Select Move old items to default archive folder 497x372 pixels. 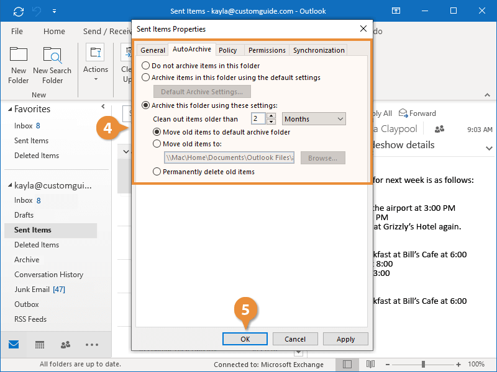click(221, 132)
